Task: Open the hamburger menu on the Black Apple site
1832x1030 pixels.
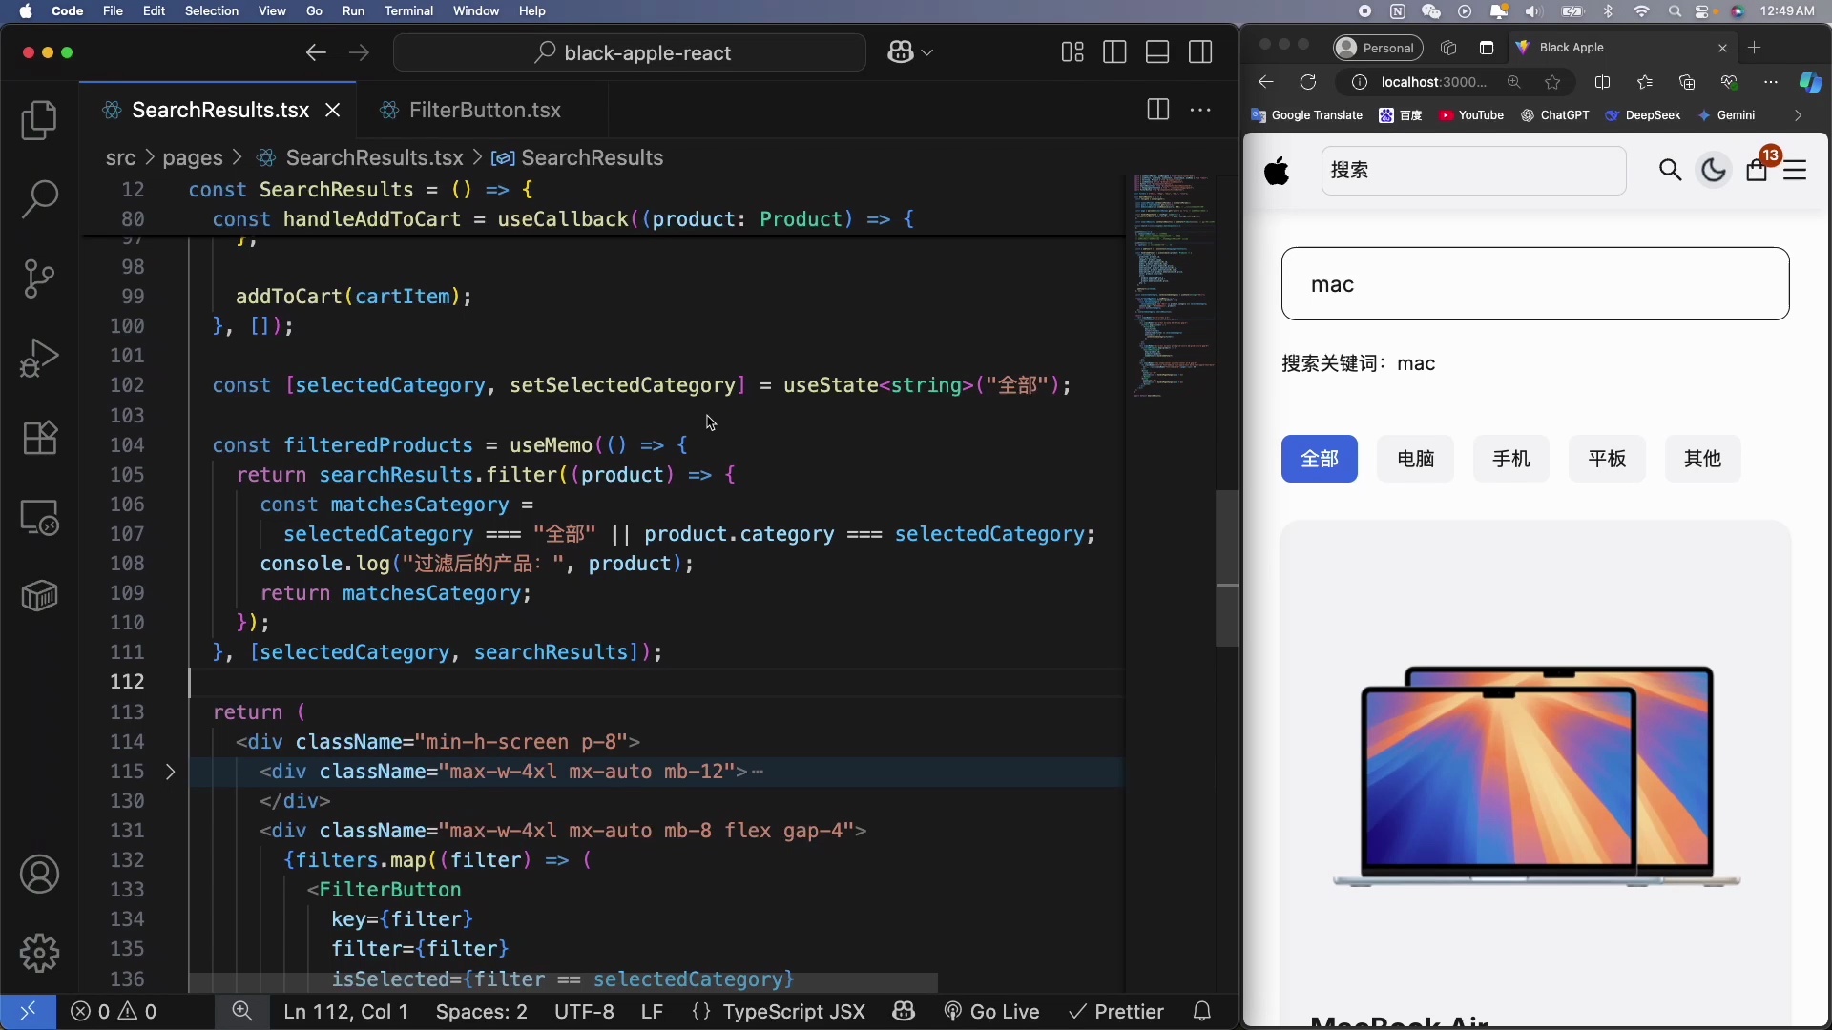Action: coord(1795,170)
